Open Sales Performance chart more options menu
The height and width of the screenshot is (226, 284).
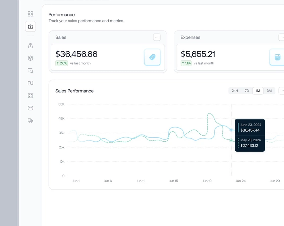pos(282,91)
